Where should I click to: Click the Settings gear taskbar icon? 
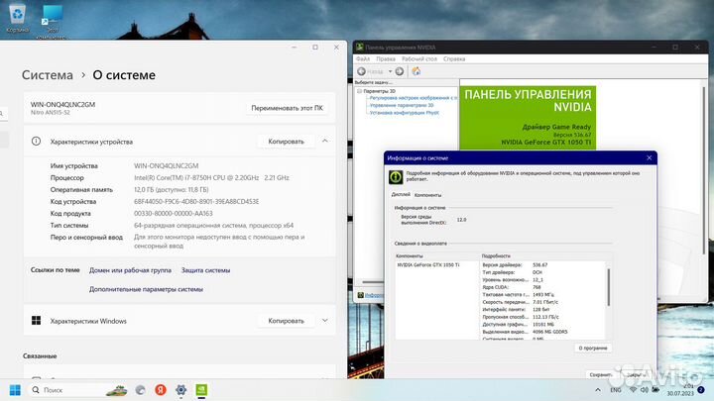pyautogui.click(x=180, y=390)
